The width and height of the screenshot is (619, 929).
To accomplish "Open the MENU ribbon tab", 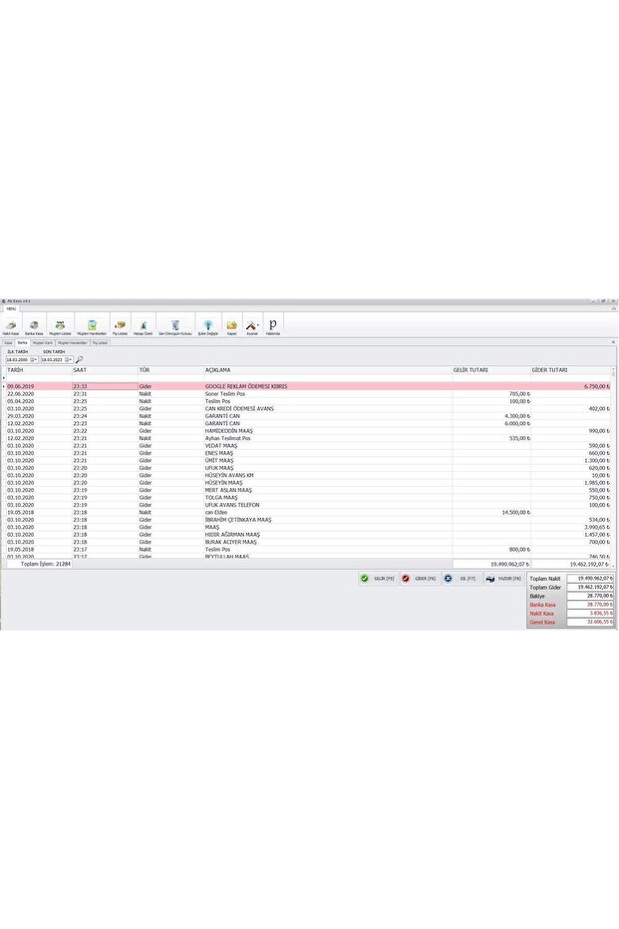I will point(11,309).
